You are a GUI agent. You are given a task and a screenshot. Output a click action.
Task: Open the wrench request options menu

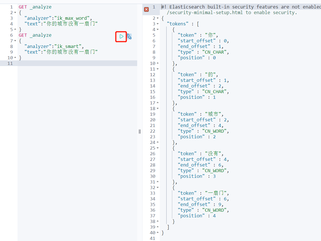click(129, 36)
